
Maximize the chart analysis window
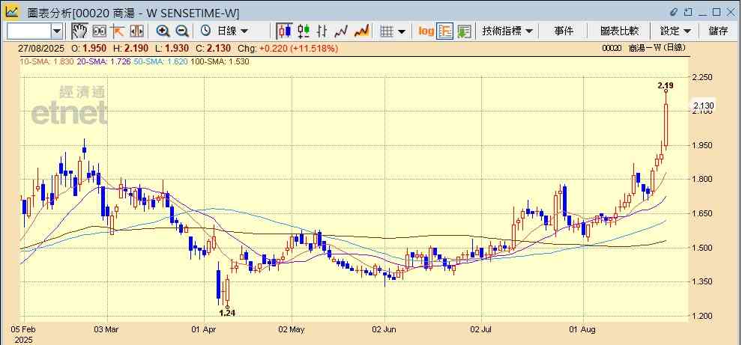point(717,12)
